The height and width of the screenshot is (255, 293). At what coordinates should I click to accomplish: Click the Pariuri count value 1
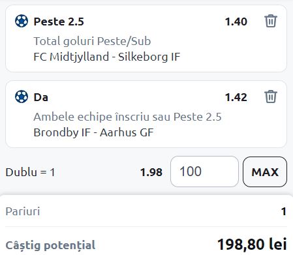[284, 211]
